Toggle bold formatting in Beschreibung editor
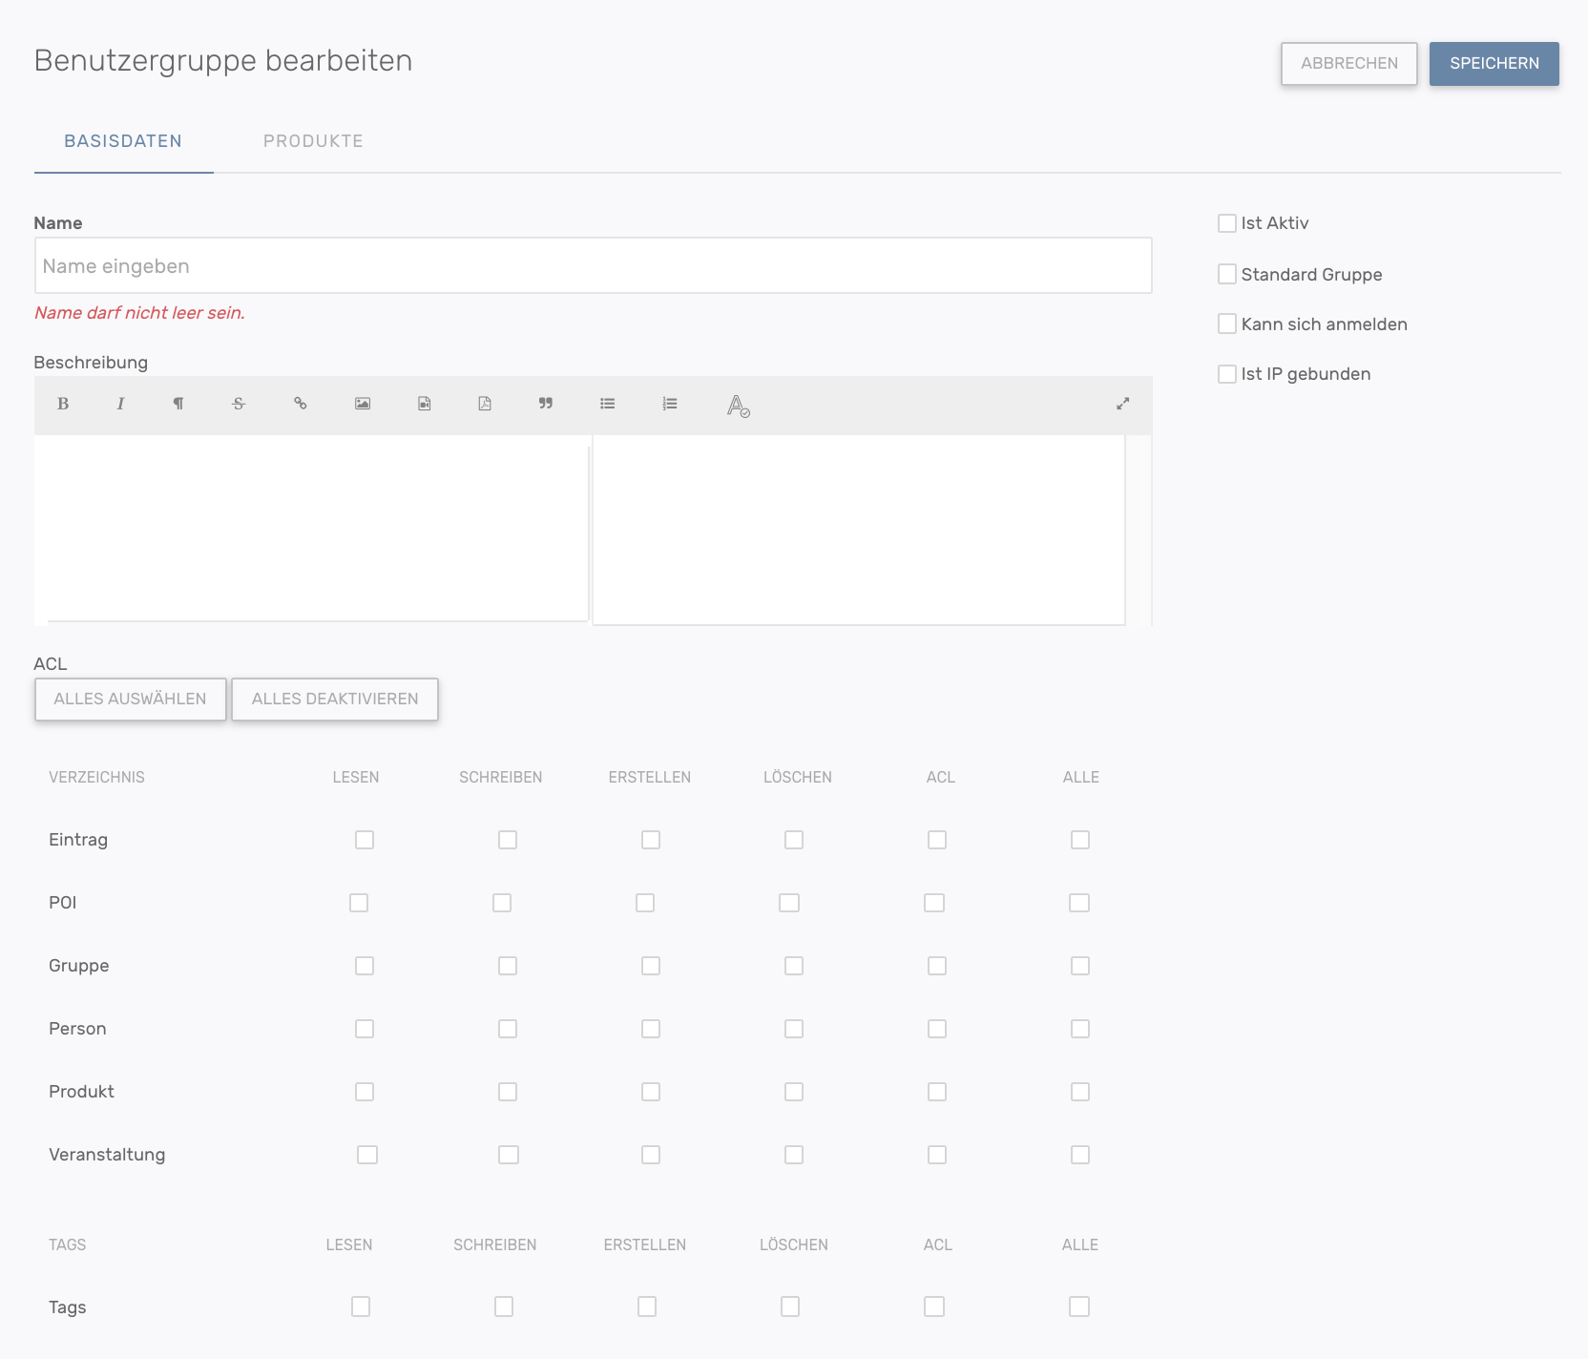Image resolution: width=1588 pixels, height=1359 pixels. tap(63, 404)
